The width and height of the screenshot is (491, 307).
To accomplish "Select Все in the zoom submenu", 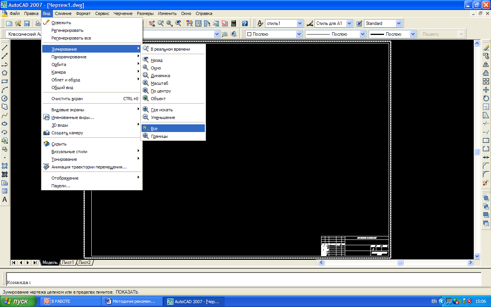I will click(x=173, y=129).
